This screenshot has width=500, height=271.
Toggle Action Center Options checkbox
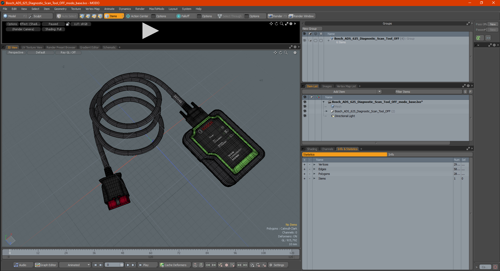(154, 16)
